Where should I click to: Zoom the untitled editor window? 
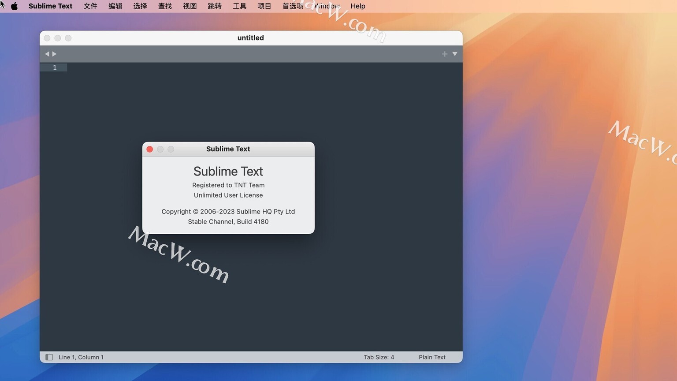tap(68, 38)
